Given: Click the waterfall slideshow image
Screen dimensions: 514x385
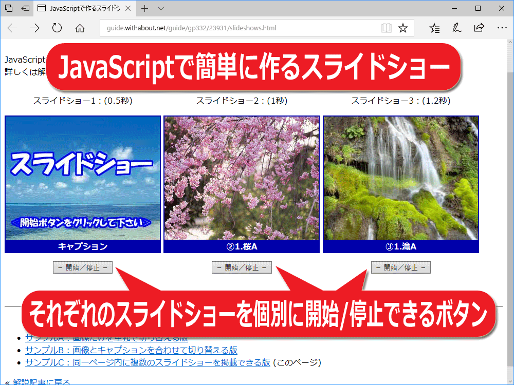Looking at the screenshot, I should [401, 178].
